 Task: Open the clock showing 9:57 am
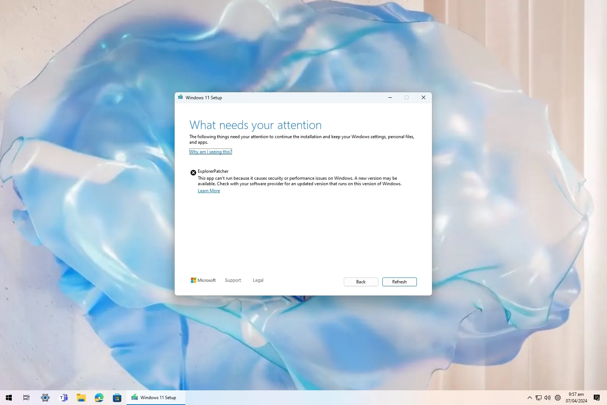point(576,398)
